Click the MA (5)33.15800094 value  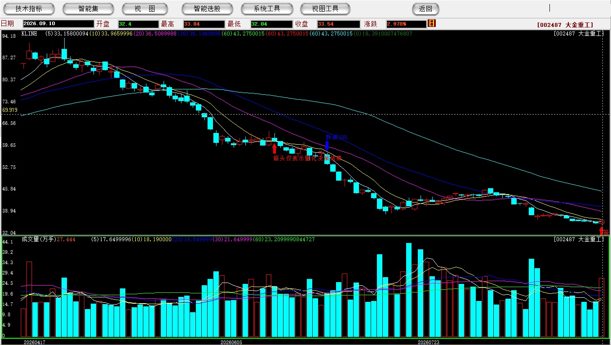point(67,34)
